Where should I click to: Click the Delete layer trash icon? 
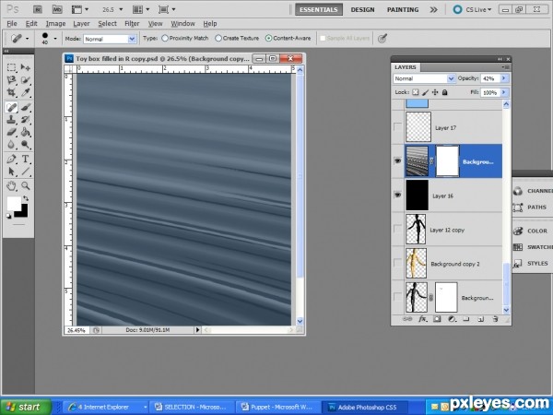(x=495, y=319)
